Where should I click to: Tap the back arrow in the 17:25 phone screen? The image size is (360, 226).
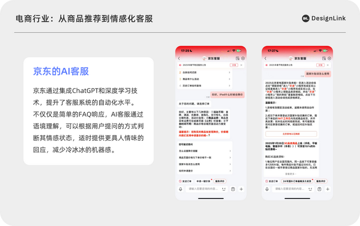pyautogui.click(x=179, y=58)
